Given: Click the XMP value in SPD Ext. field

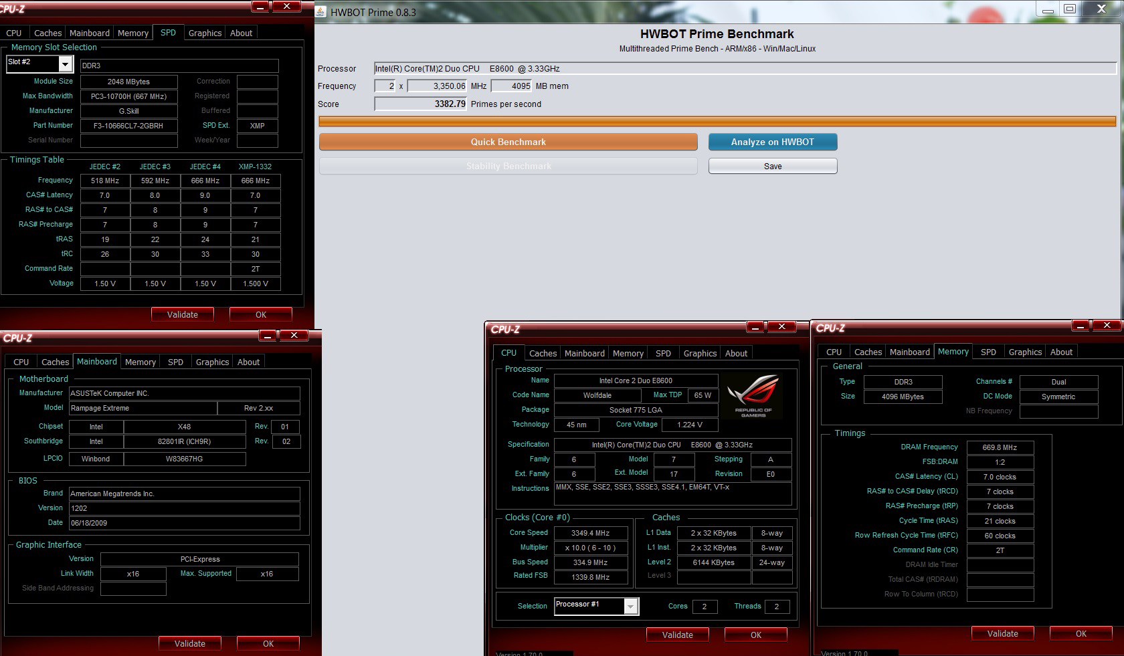Looking at the screenshot, I should 257,126.
